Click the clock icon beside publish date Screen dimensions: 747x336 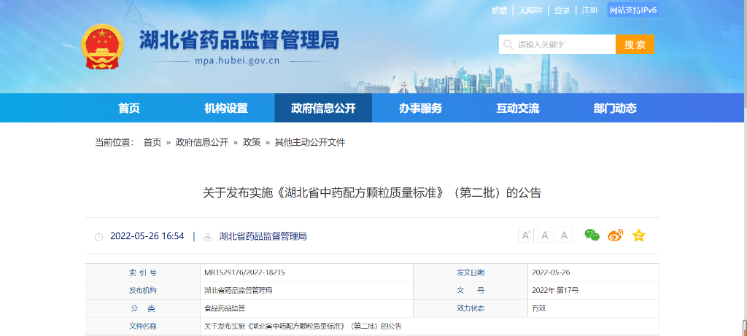[x=99, y=237]
